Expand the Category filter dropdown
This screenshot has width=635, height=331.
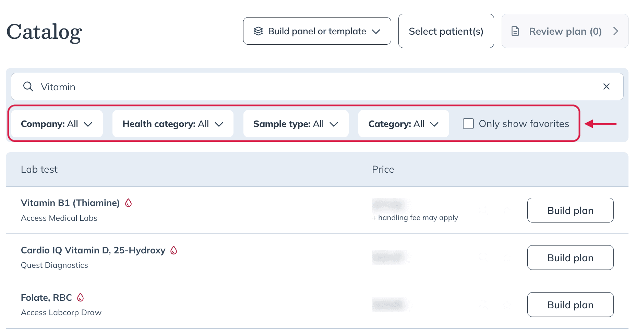[404, 124]
